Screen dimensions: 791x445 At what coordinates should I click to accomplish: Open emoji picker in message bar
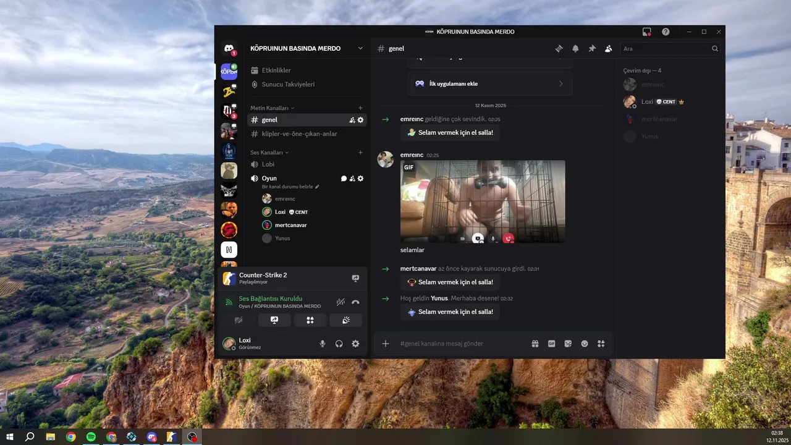point(585,344)
